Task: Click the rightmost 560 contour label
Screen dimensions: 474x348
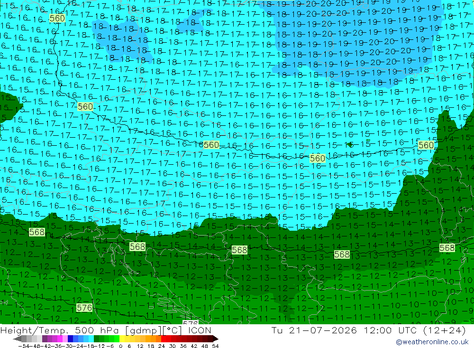Action: tap(426, 145)
